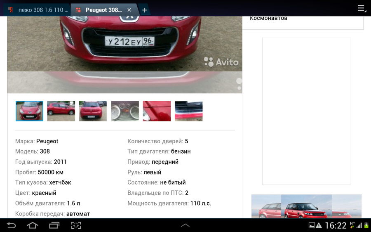Click the 'Тип двигателя: бензин' text

[x=159, y=152]
